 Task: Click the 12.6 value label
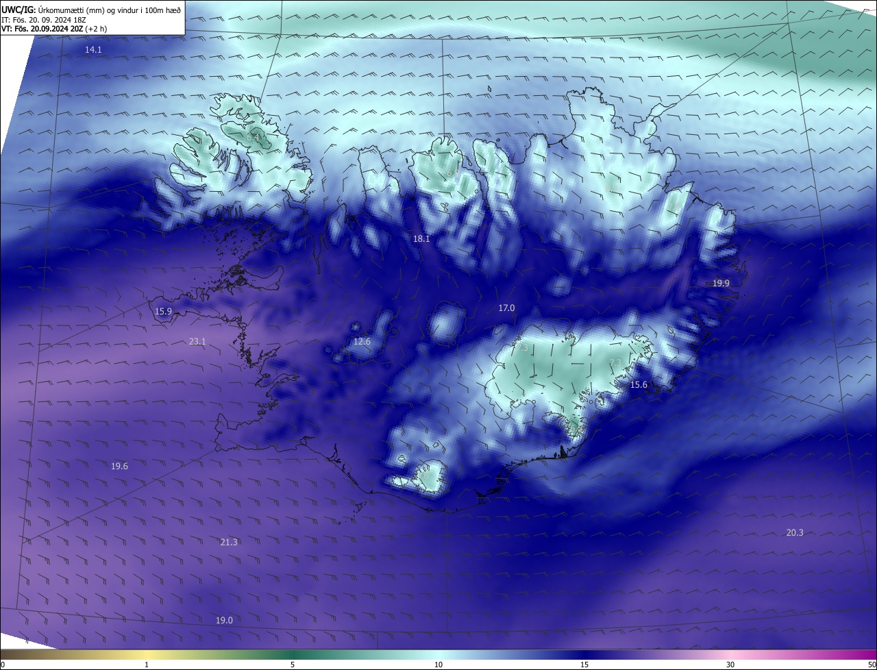(362, 341)
